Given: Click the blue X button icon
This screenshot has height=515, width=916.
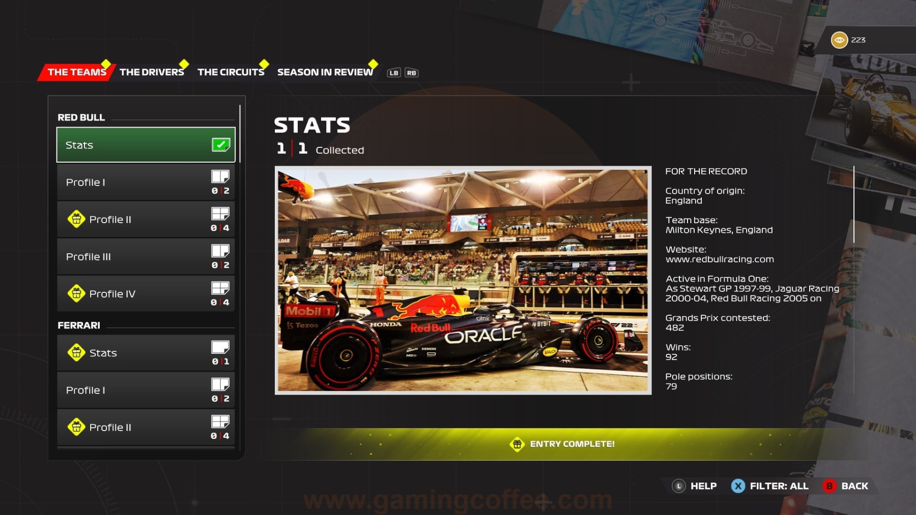Looking at the screenshot, I should click(x=738, y=486).
